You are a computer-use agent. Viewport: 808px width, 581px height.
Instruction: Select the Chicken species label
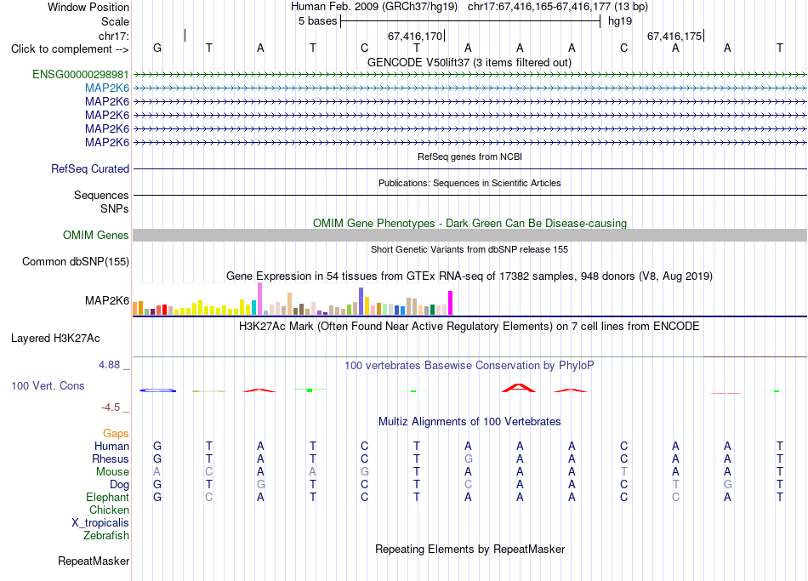[109, 510]
